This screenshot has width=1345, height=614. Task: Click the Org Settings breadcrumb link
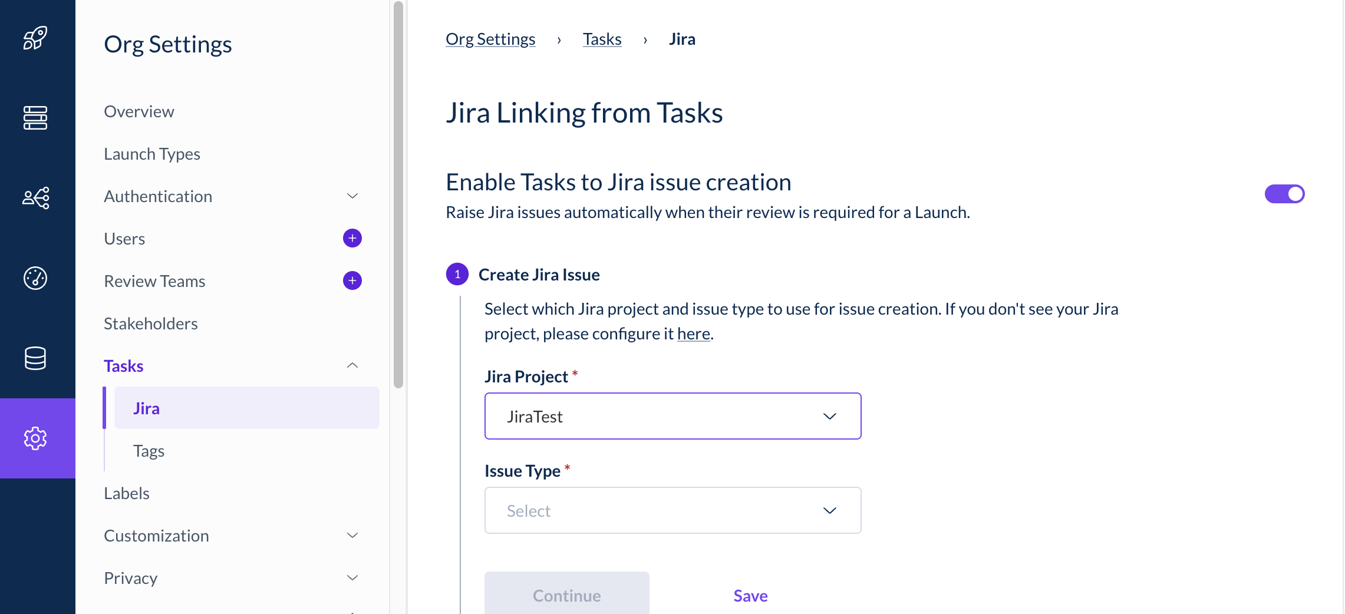(490, 39)
